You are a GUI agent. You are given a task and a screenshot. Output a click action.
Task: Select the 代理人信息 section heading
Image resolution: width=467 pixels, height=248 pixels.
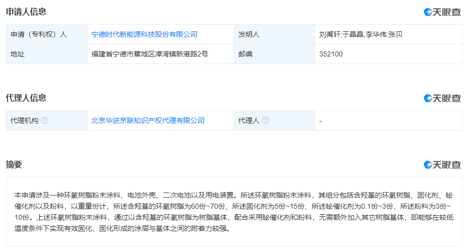coord(26,98)
